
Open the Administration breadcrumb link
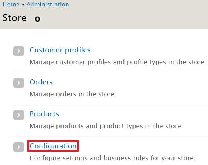(48, 4)
